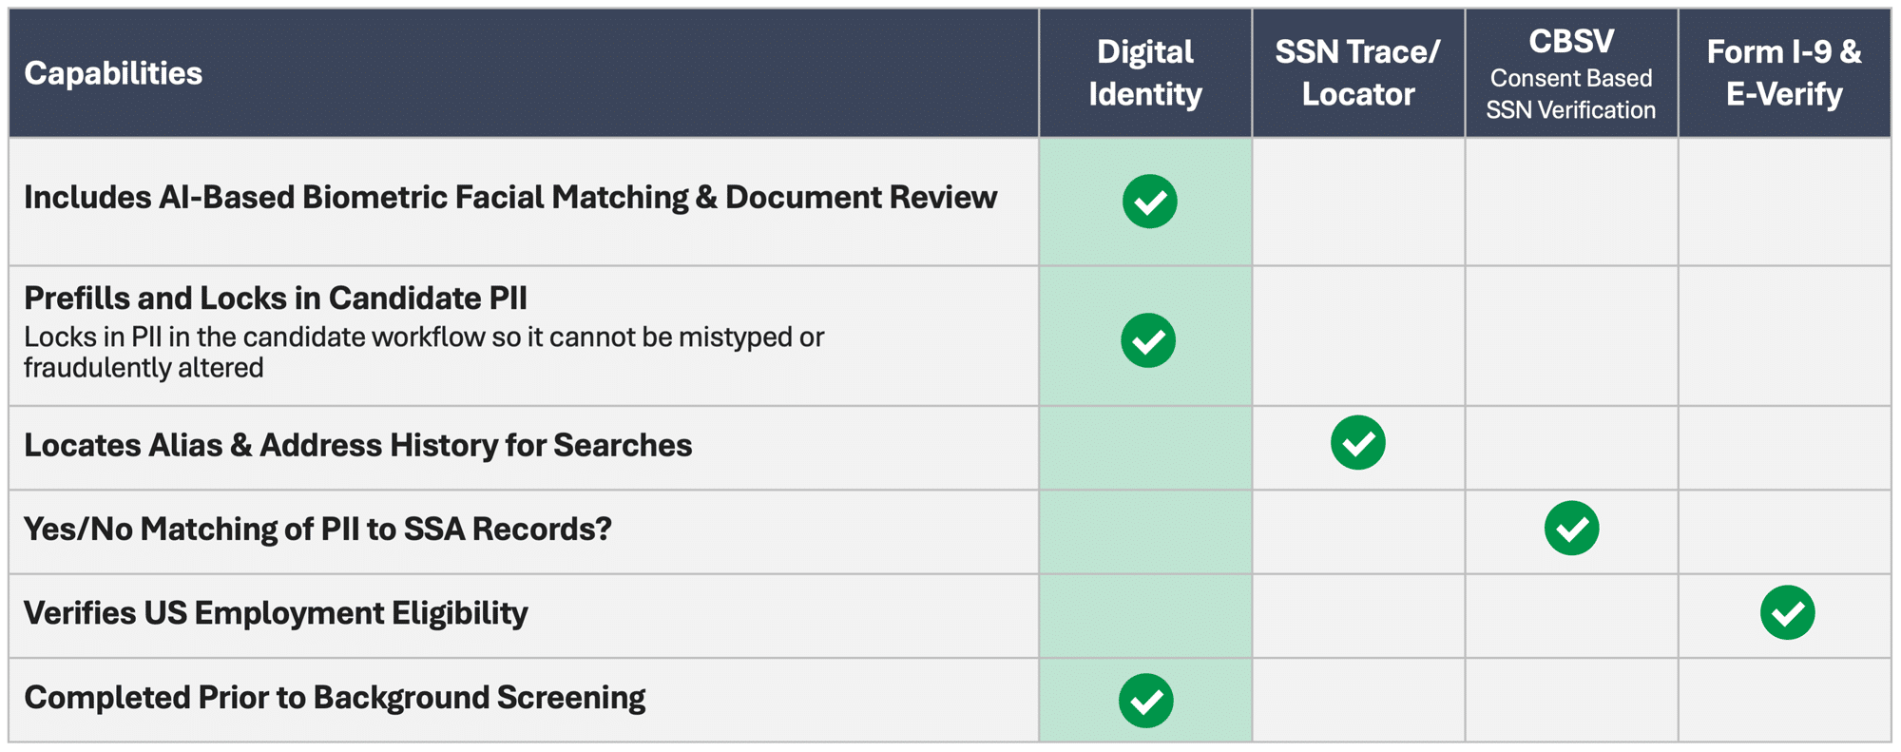The height and width of the screenshot is (752, 1901).
Task: Click the Digital Identity completed prior checkmark
Action: coord(1146,701)
